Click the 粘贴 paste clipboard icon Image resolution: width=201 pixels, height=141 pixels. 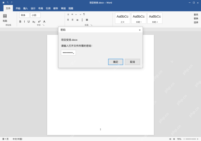click(5, 16)
